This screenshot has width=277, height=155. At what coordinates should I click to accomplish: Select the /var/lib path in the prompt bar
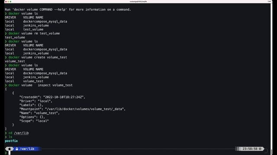coord(27,149)
